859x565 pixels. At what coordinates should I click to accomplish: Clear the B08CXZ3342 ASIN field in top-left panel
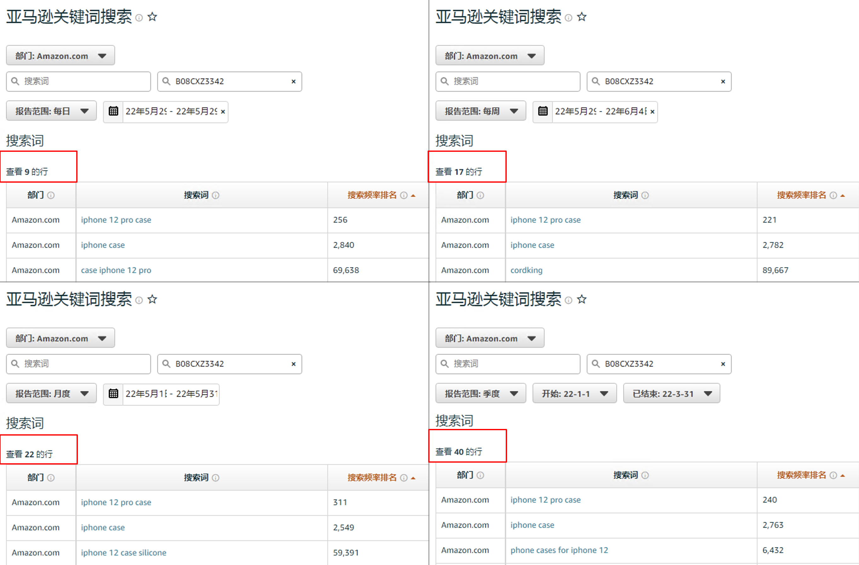point(293,82)
